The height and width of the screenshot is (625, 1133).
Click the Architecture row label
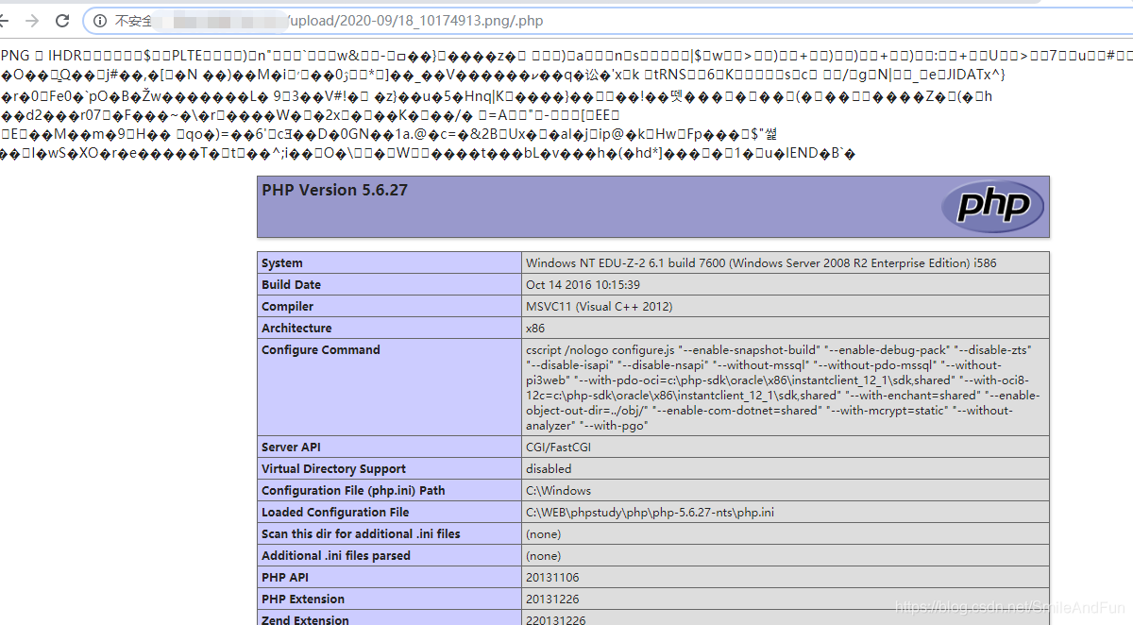[x=296, y=329]
